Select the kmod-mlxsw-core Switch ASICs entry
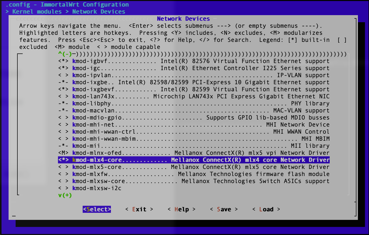Image resolution: width=369 pixels, height=235 pixels. [194, 181]
